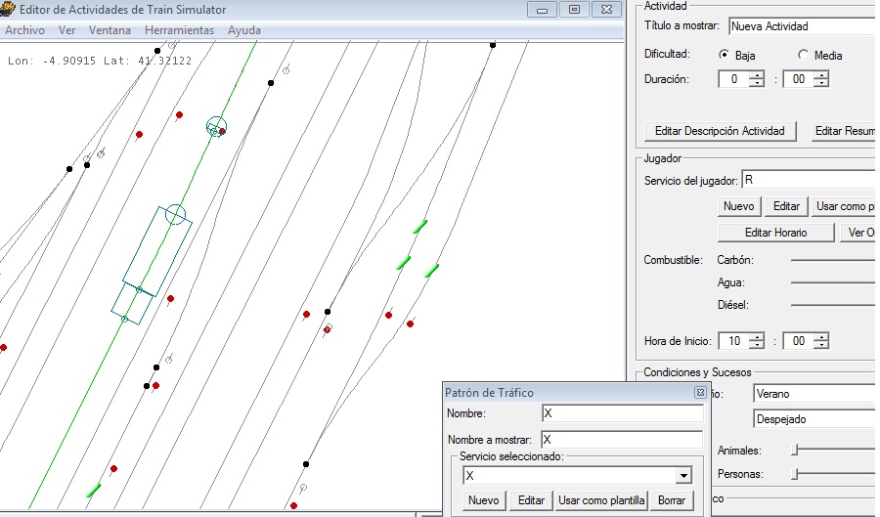This screenshot has height=517, width=880.
Task: Increase duration hours with up arrow
Action: pos(756,75)
